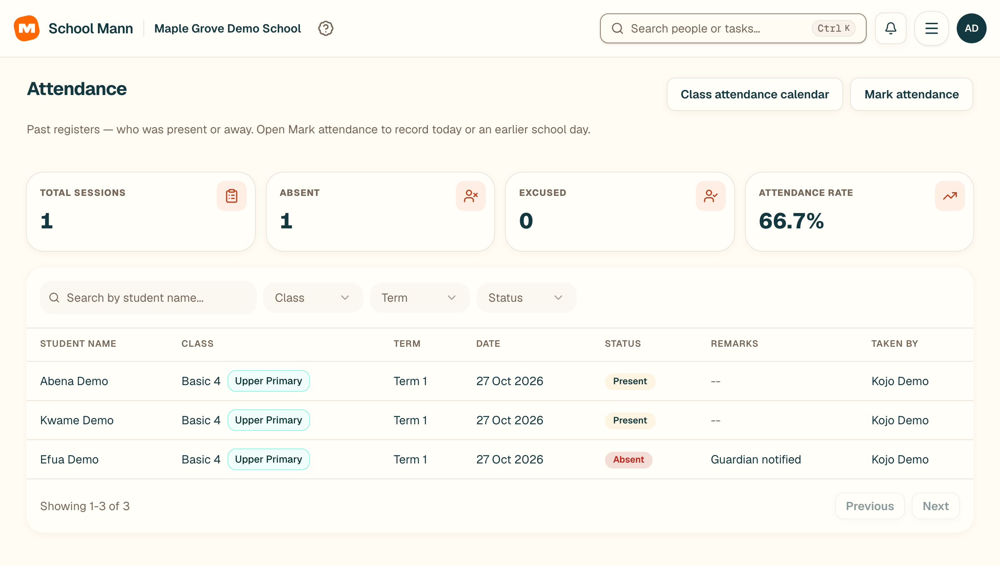Expand the Class filter dropdown
Image resolution: width=1000 pixels, height=566 pixels.
(313, 298)
